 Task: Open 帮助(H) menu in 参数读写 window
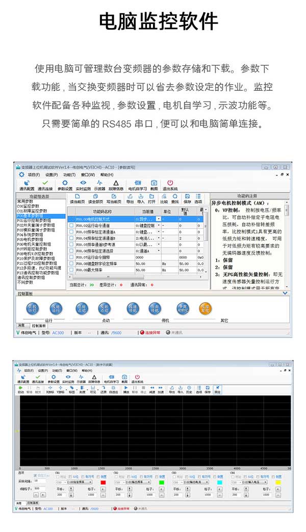(x=107, y=175)
